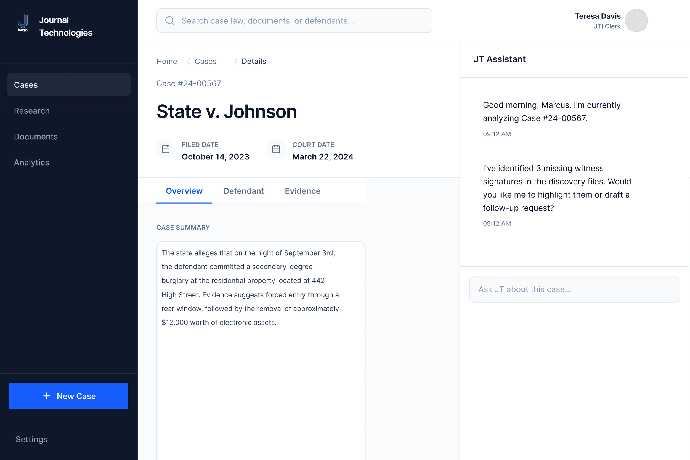Click the Journal Technologies logo icon
Viewport: 690px width, 460px height.
(x=23, y=23)
